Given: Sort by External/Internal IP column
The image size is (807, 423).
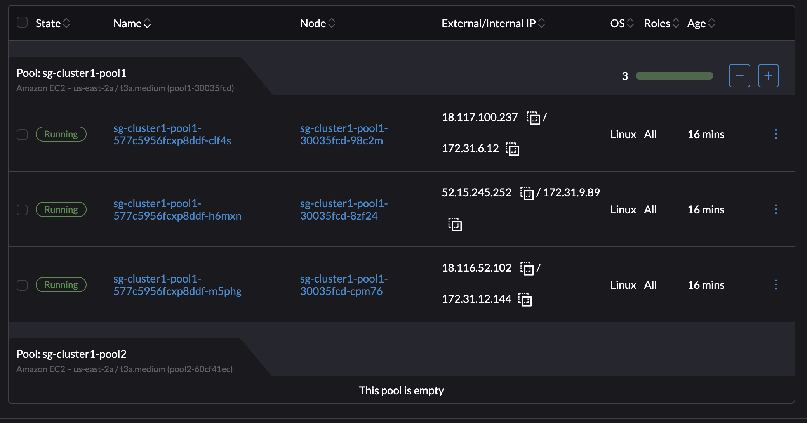Looking at the screenshot, I should pos(541,23).
